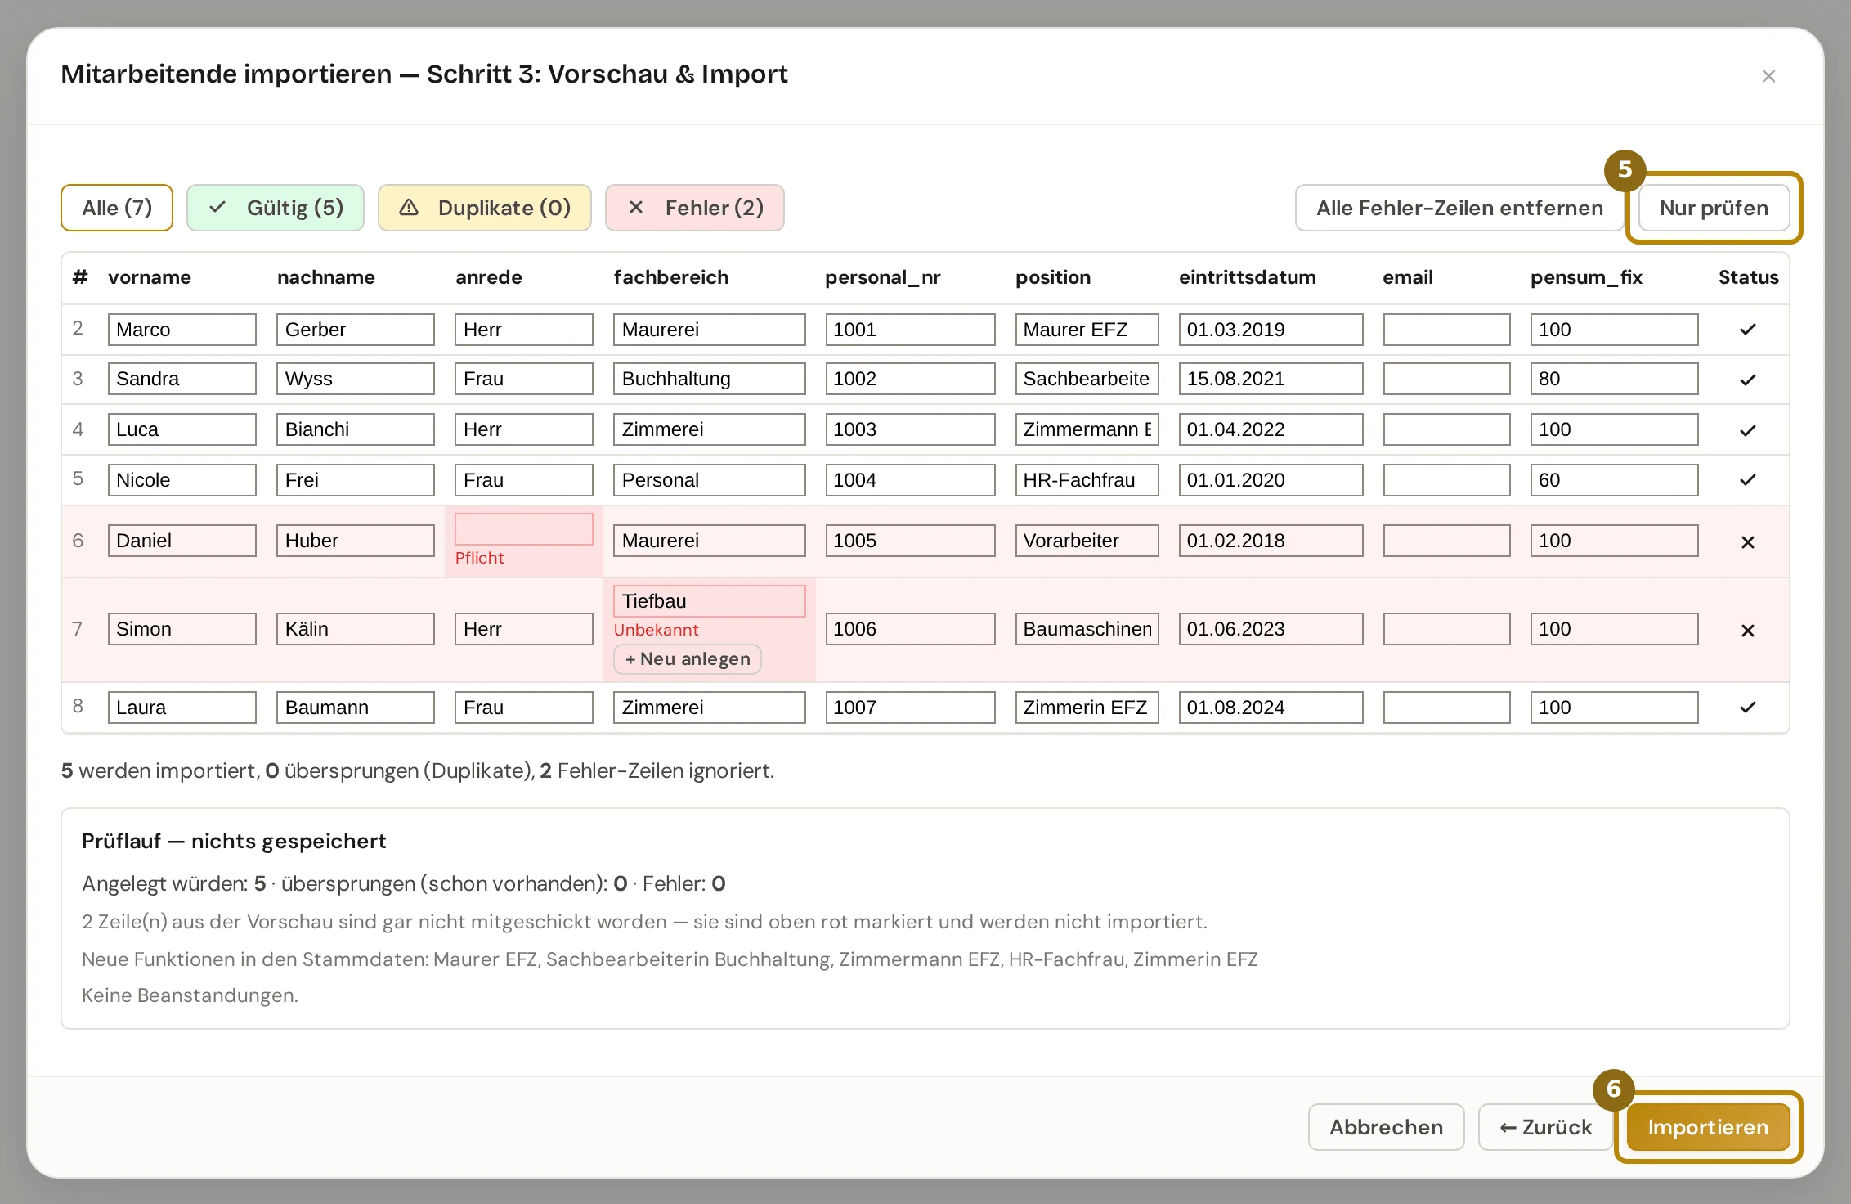Click the X icon in Fehler filter
The height and width of the screenshot is (1204, 1851).
point(636,208)
